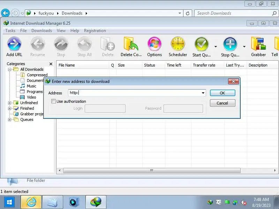Click the greyed-out Resume toolbar icon
279x209 pixels.
tap(38, 44)
